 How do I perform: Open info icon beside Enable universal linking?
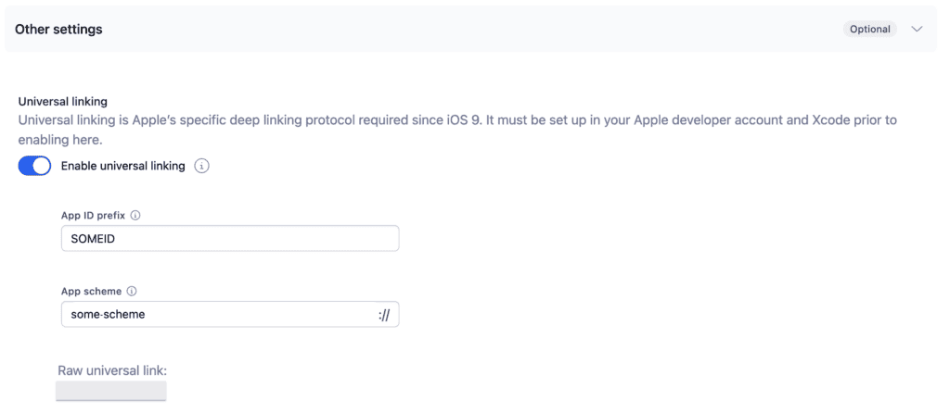[x=201, y=166]
